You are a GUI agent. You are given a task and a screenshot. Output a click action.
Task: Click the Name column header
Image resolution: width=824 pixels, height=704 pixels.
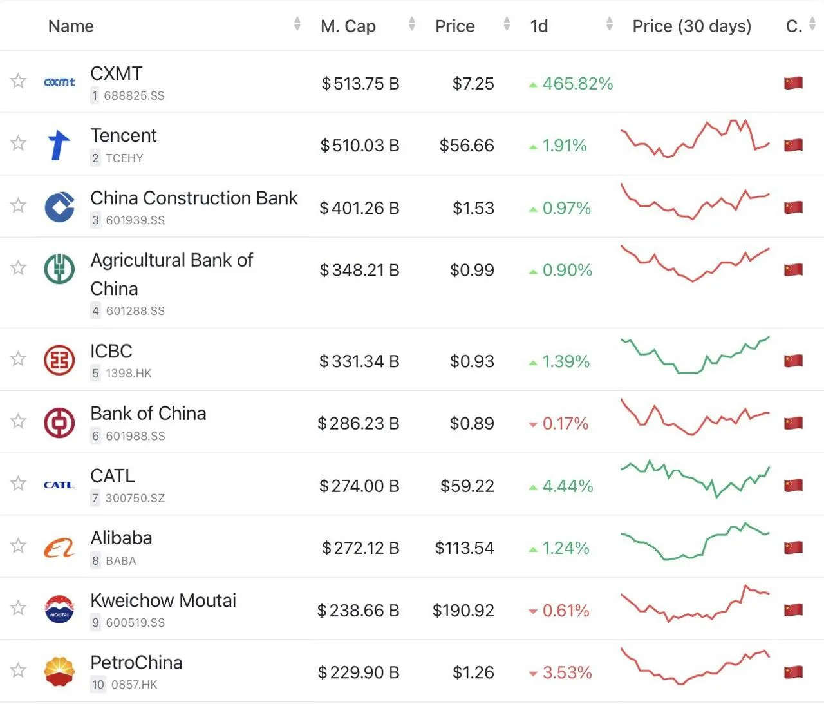pos(71,26)
